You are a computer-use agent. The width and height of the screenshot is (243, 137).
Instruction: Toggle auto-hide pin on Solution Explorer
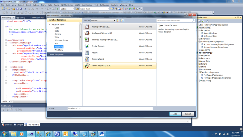[238, 17]
